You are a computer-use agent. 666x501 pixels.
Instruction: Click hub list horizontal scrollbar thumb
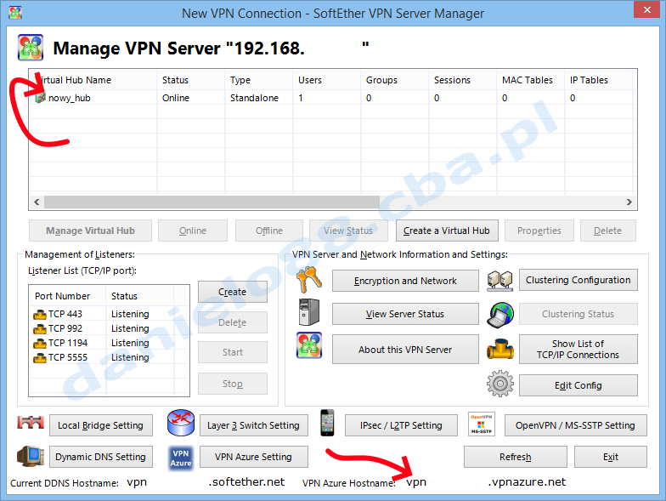pos(212,202)
